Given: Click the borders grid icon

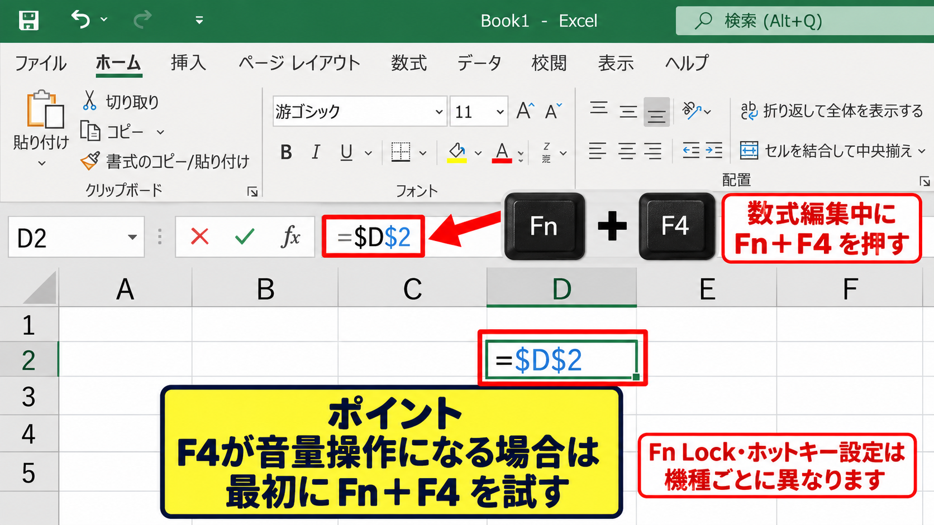Looking at the screenshot, I should point(401,152).
